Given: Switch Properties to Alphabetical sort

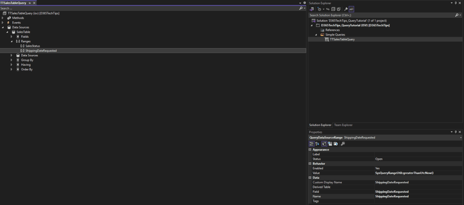Looking at the screenshot, I should pos(317,144).
